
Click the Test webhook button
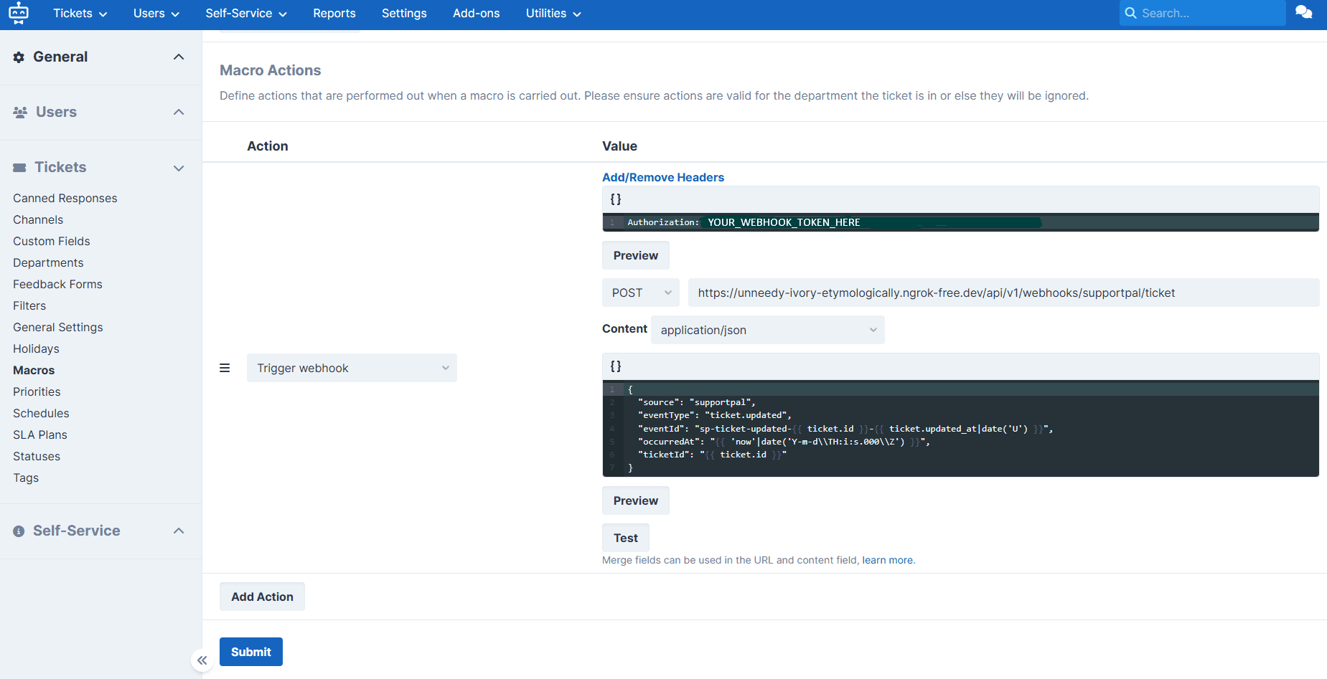(x=625, y=538)
